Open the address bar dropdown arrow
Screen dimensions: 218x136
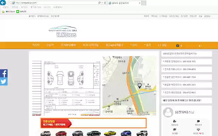click(102, 3)
